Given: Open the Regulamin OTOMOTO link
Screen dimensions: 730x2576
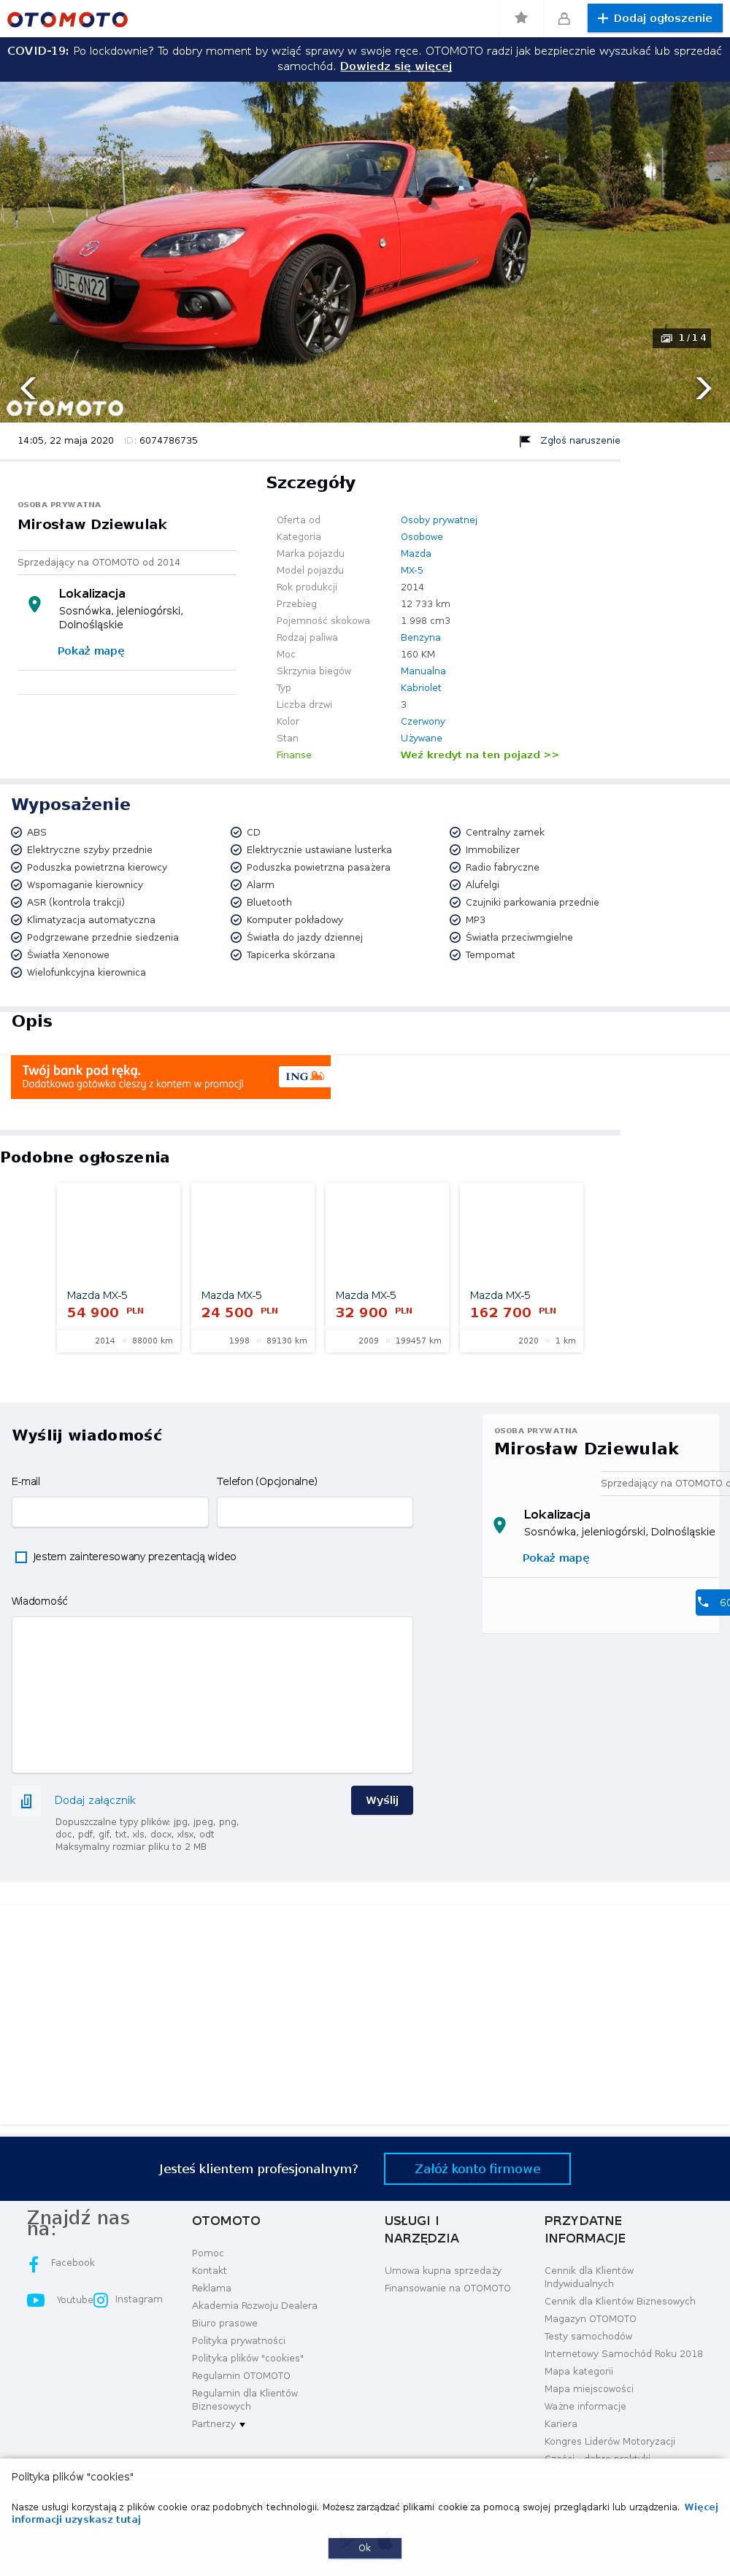Looking at the screenshot, I should (x=241, y=2376).
